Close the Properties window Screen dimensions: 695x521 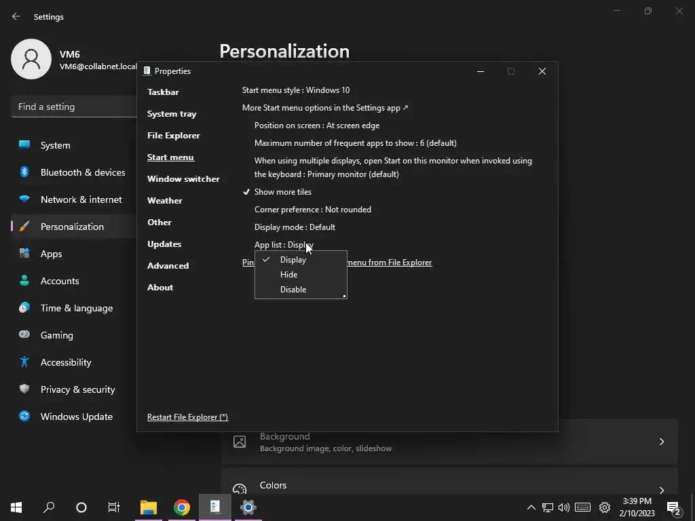tap(542, 71)
